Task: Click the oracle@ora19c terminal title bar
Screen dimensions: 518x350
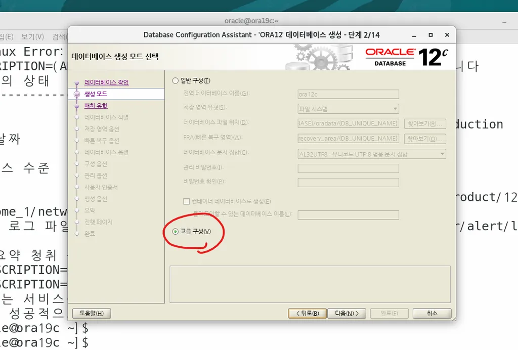Action: point(251,21)
